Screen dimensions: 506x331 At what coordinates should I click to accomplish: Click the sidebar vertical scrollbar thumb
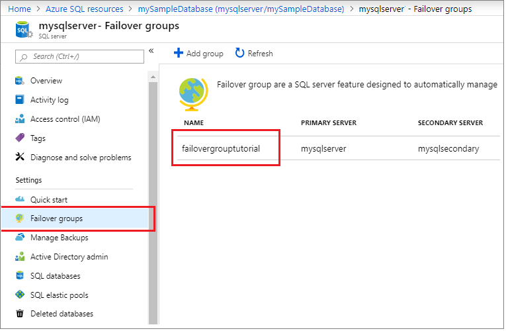pos(153,203)
